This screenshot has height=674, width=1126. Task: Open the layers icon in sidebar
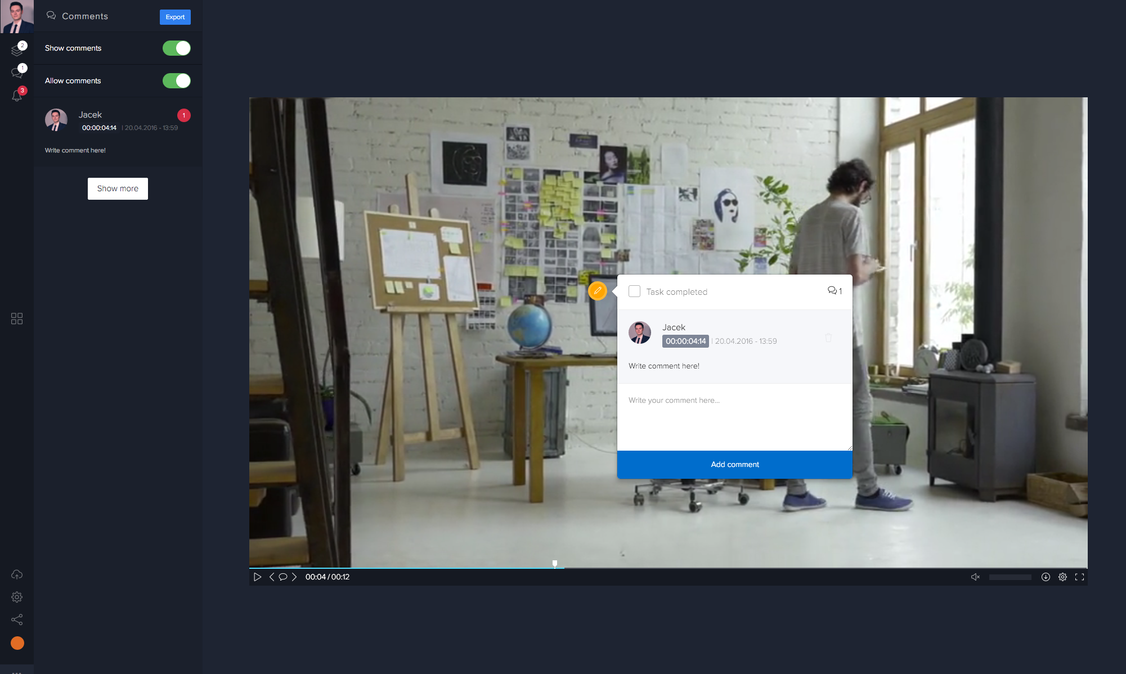17,51
